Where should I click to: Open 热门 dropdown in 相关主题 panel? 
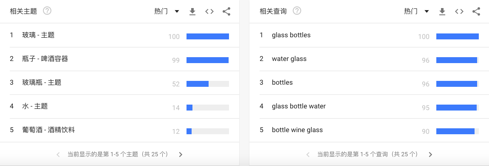(x=167, y=11)
